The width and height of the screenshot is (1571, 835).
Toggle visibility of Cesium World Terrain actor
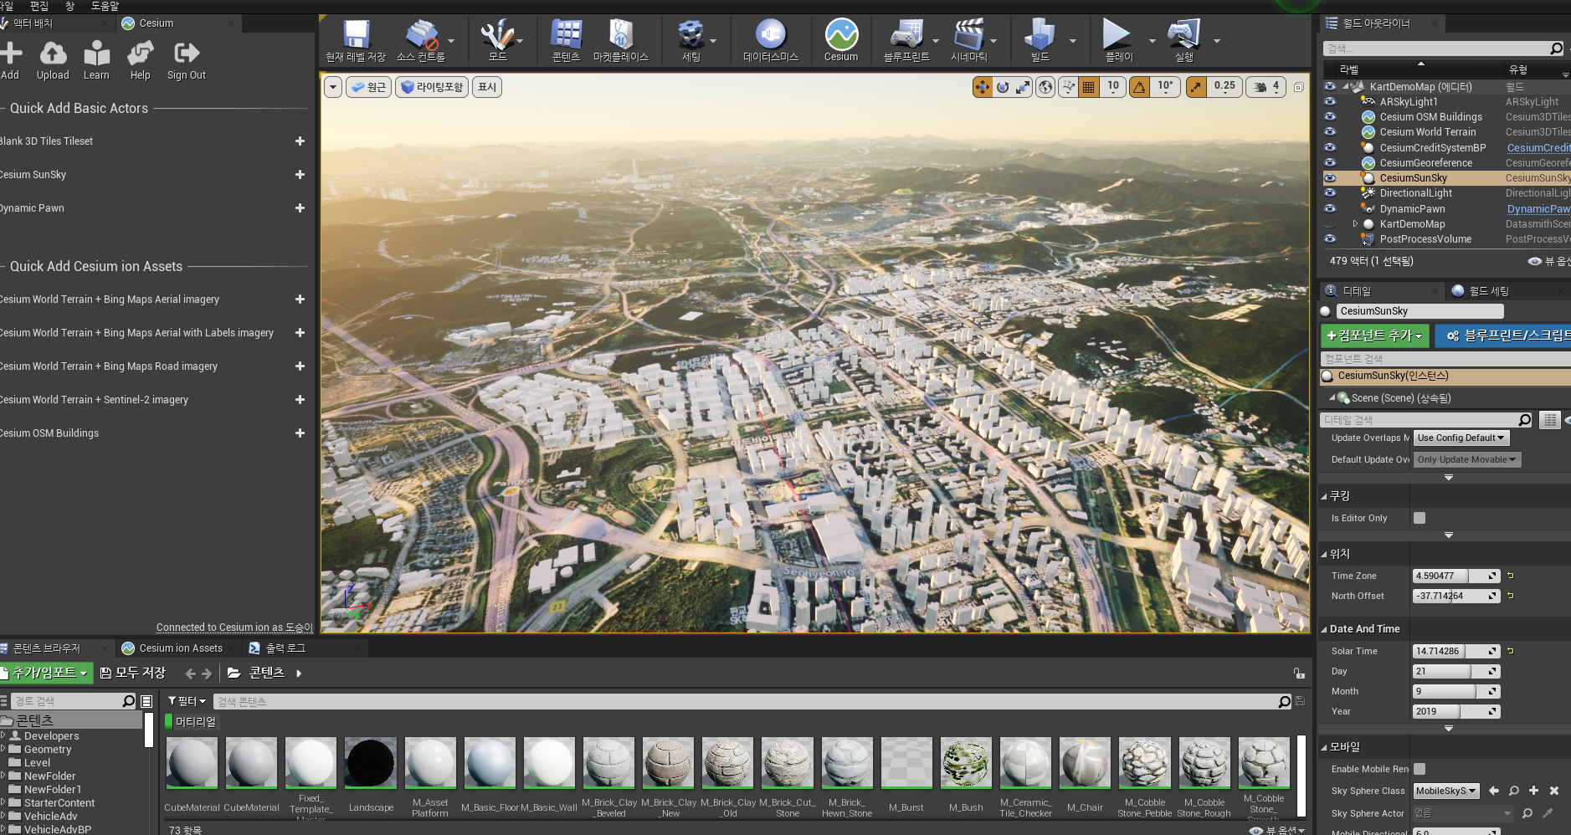(1330, 131)
